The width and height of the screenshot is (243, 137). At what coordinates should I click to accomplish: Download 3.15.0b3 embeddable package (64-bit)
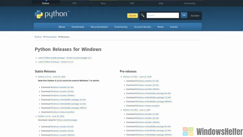(x=154, y=93)
